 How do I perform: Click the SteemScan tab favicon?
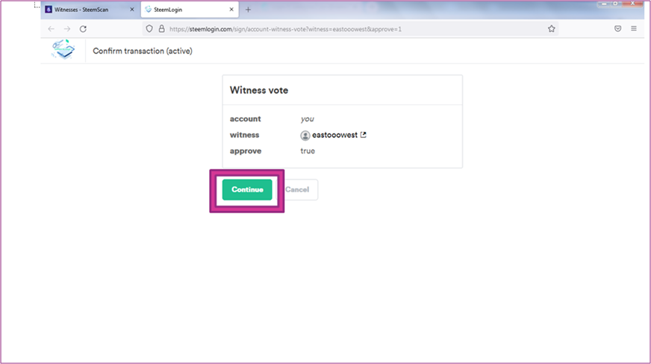click(x=49, y=9)
